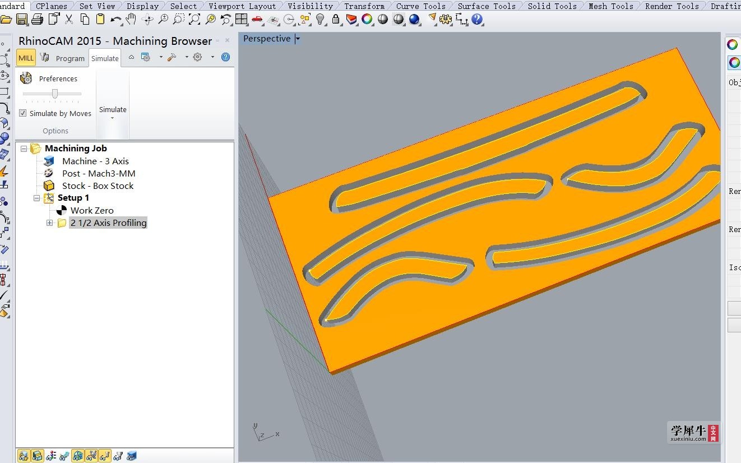This screenshot has width=741, height=463.
Task: Toggle second glasses visibility icon at bottom
Action: [x=37, y=456]
